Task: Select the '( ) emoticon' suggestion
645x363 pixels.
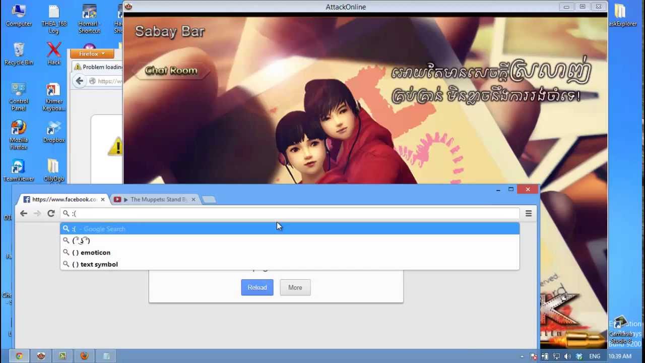Action: 290,253
